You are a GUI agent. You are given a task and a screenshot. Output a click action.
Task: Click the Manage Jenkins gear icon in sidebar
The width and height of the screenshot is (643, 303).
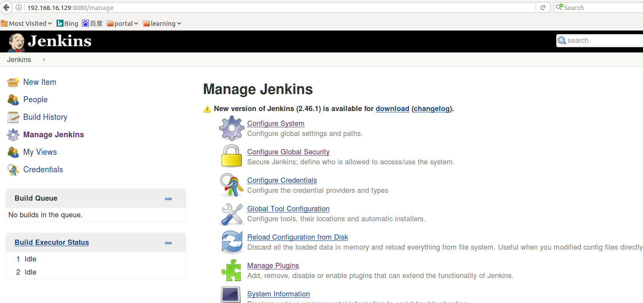(x=13, y=135)
